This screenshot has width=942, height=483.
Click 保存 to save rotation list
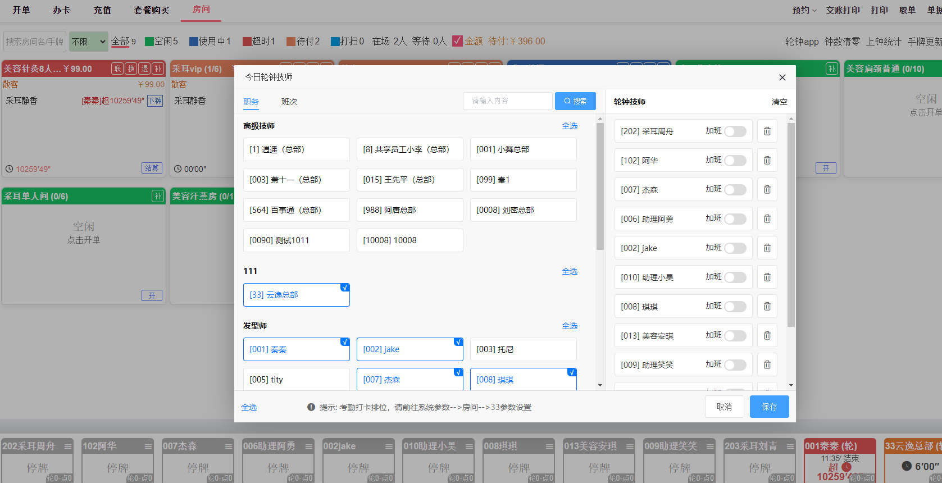(x=769, y=407)
